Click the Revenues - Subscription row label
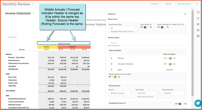 16,57
